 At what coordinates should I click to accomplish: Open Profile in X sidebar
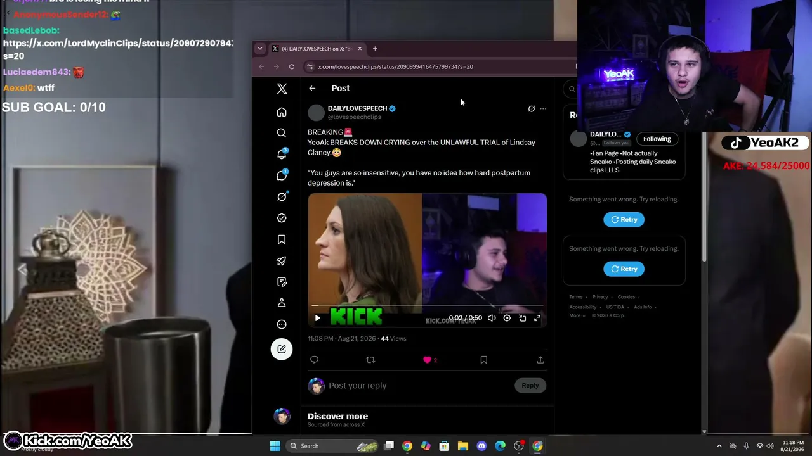[282, 303]
